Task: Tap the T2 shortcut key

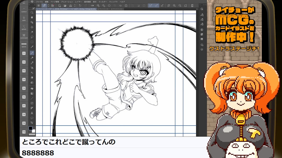Action: pos(24,62)
